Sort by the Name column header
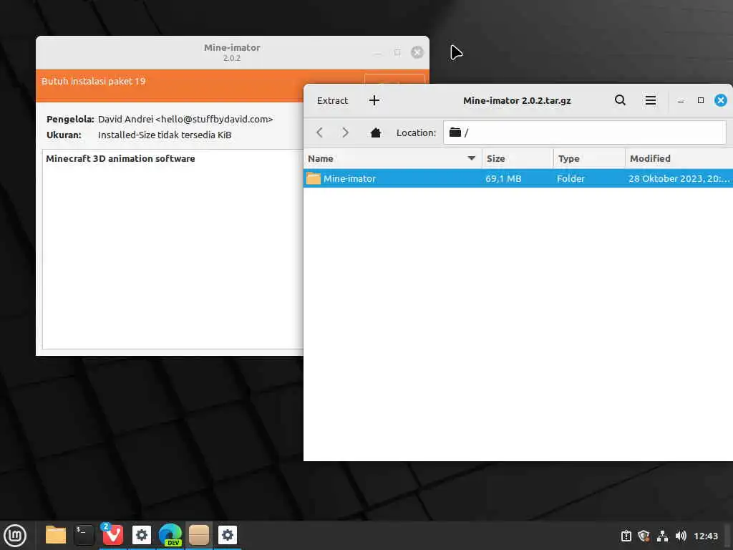Viewport: 733px width, 550px height. (392, 158)
